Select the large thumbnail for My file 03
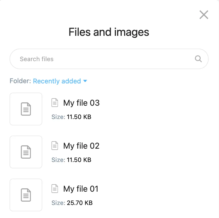Image resolution: width=219 pixels, height=218 pixels. 26,109
